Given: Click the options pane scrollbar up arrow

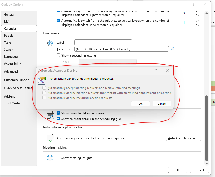Looking at the screenshot, I should (207, 13).
